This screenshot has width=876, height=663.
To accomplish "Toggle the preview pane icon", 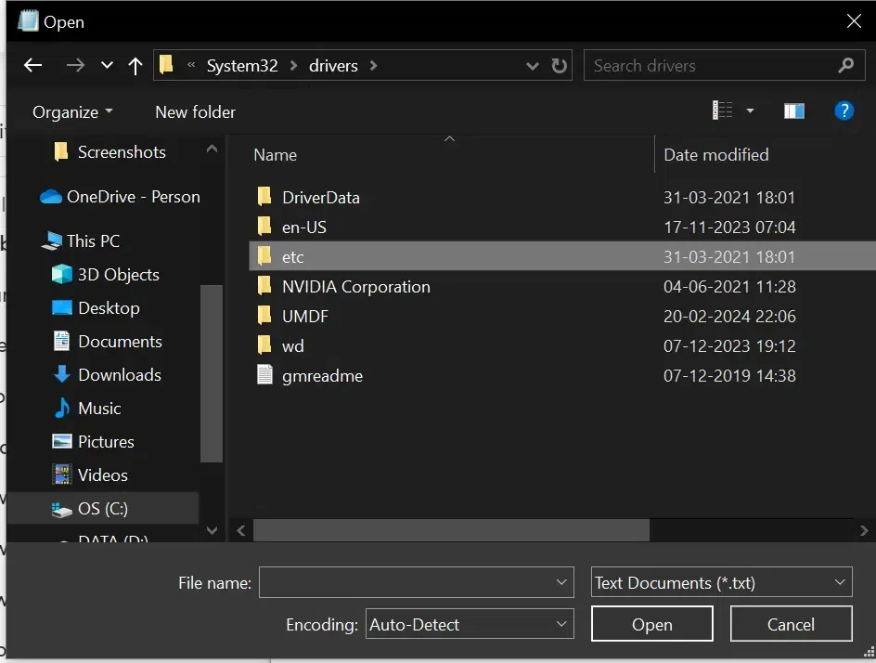I will 793,111.
